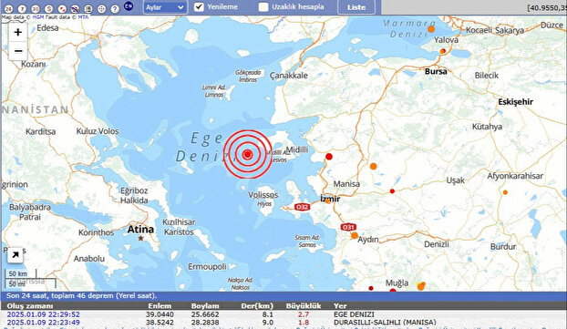Click the crosshair center-map icon

(101, 9)
